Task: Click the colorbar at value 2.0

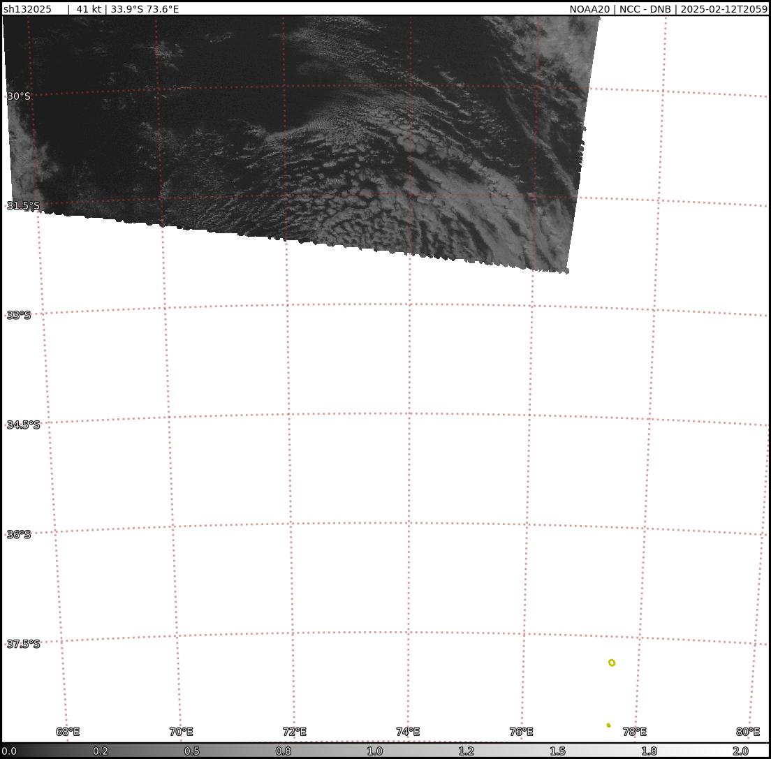Action: coord(740,751)
